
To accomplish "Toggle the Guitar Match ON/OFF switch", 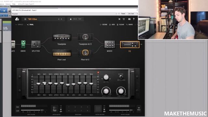I will pyautogui.click(x=61, y=109).
